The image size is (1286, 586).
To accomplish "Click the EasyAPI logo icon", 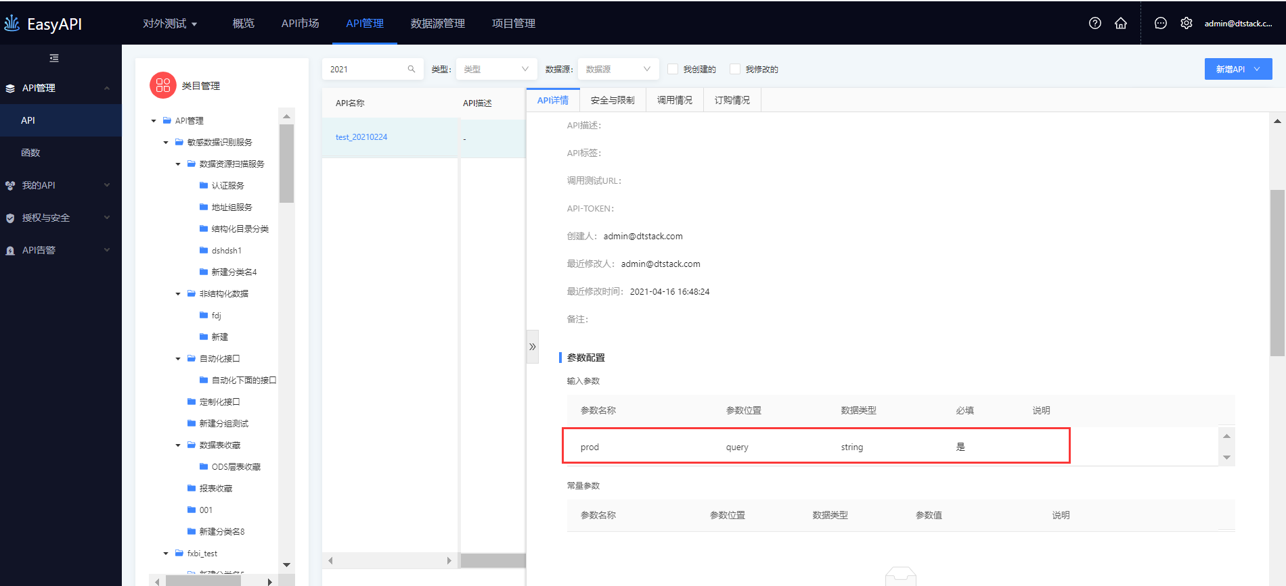I will [12, 24].
